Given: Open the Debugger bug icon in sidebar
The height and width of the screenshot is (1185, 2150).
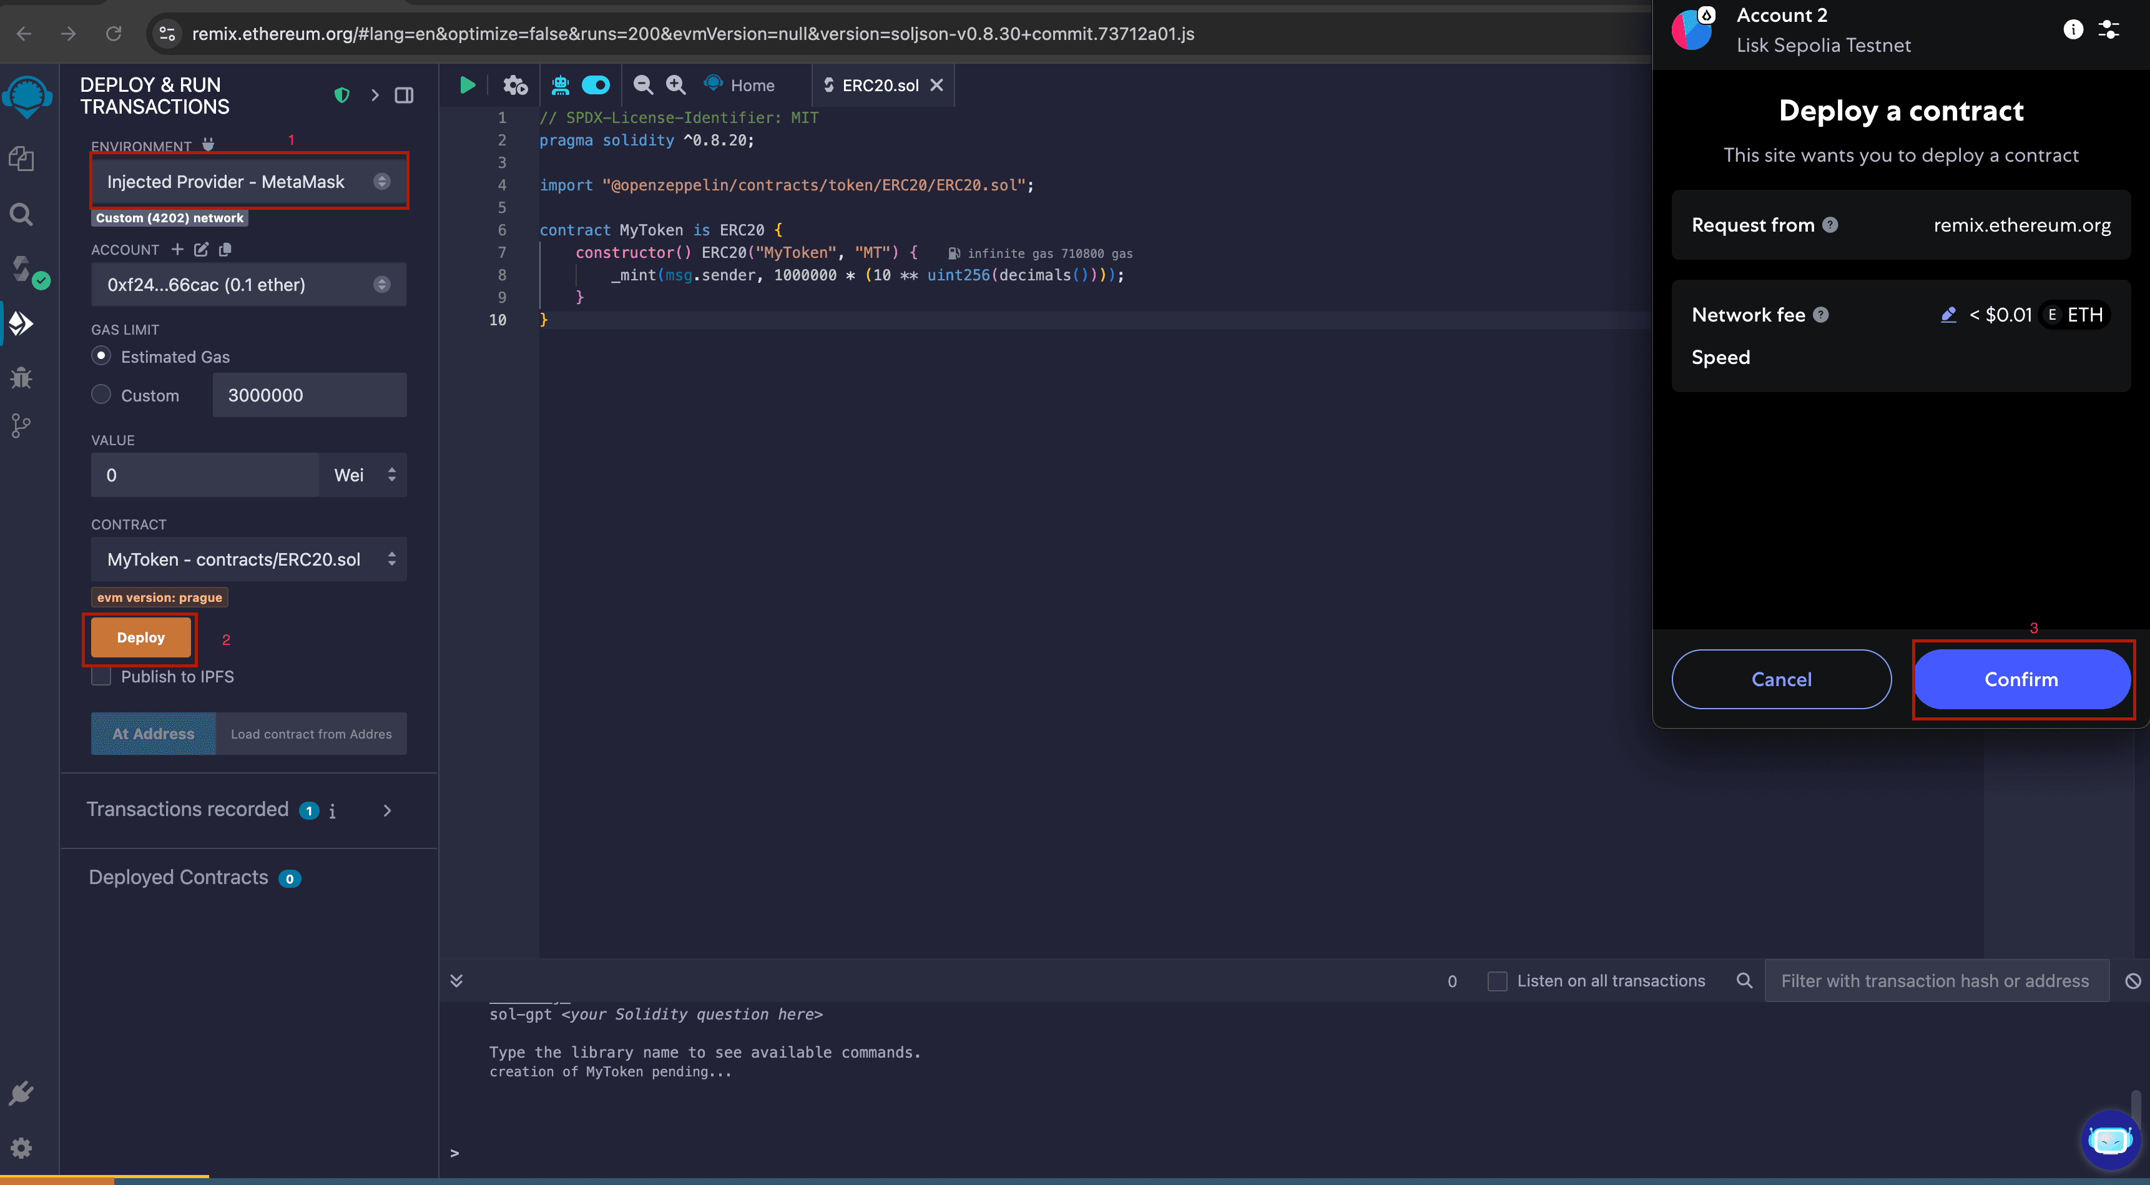Looking at the screenshot, I should (x=21, y=378).
